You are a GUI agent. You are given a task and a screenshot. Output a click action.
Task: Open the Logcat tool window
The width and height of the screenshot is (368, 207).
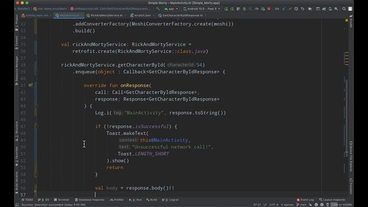(x=170, y=200)
